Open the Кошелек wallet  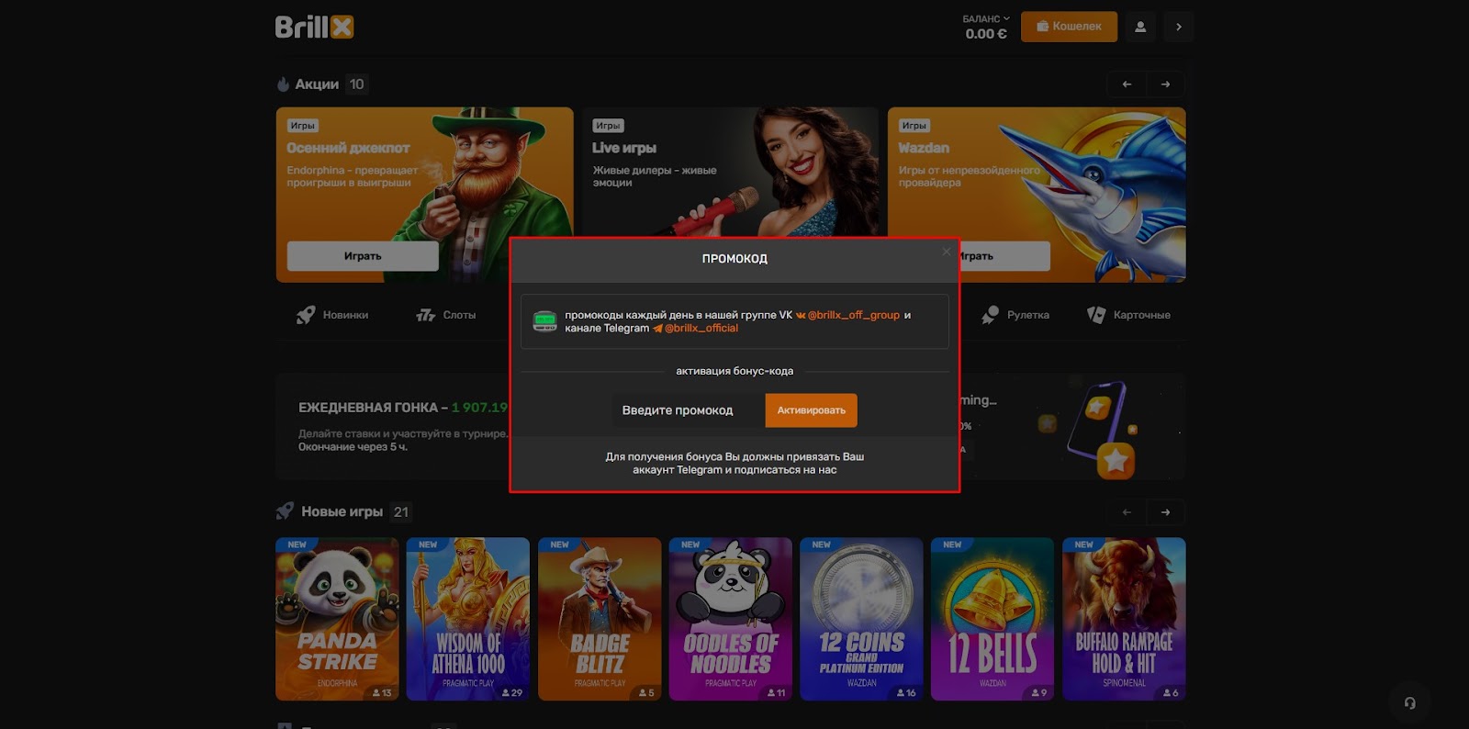(x=1069, y=27)
